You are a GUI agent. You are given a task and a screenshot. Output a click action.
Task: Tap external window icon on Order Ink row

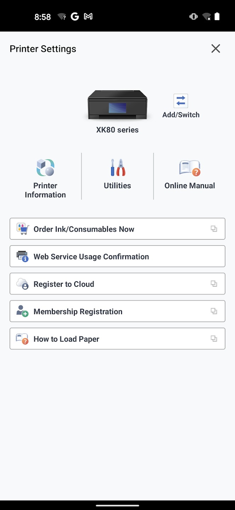214,229
